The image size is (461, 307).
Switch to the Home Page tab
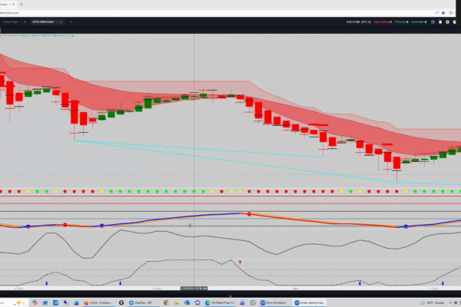11,23
